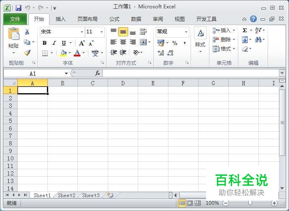Open the 字体 group dialog launcher

(x=102, y=63)
